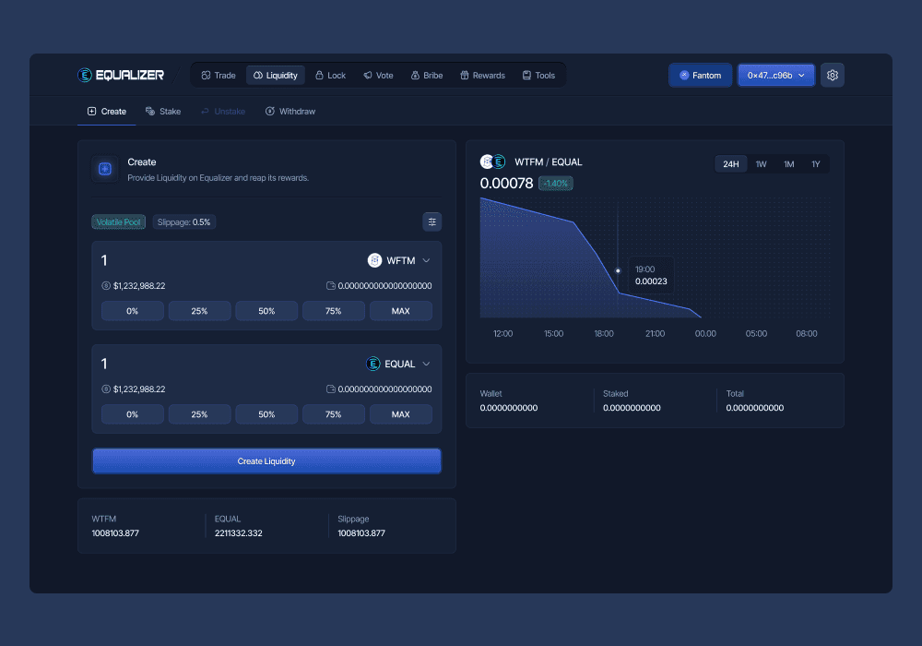Screen dimensions: 922x646
Task: Select 25% in the WFTM card
Action: click(x=199, y=311)
